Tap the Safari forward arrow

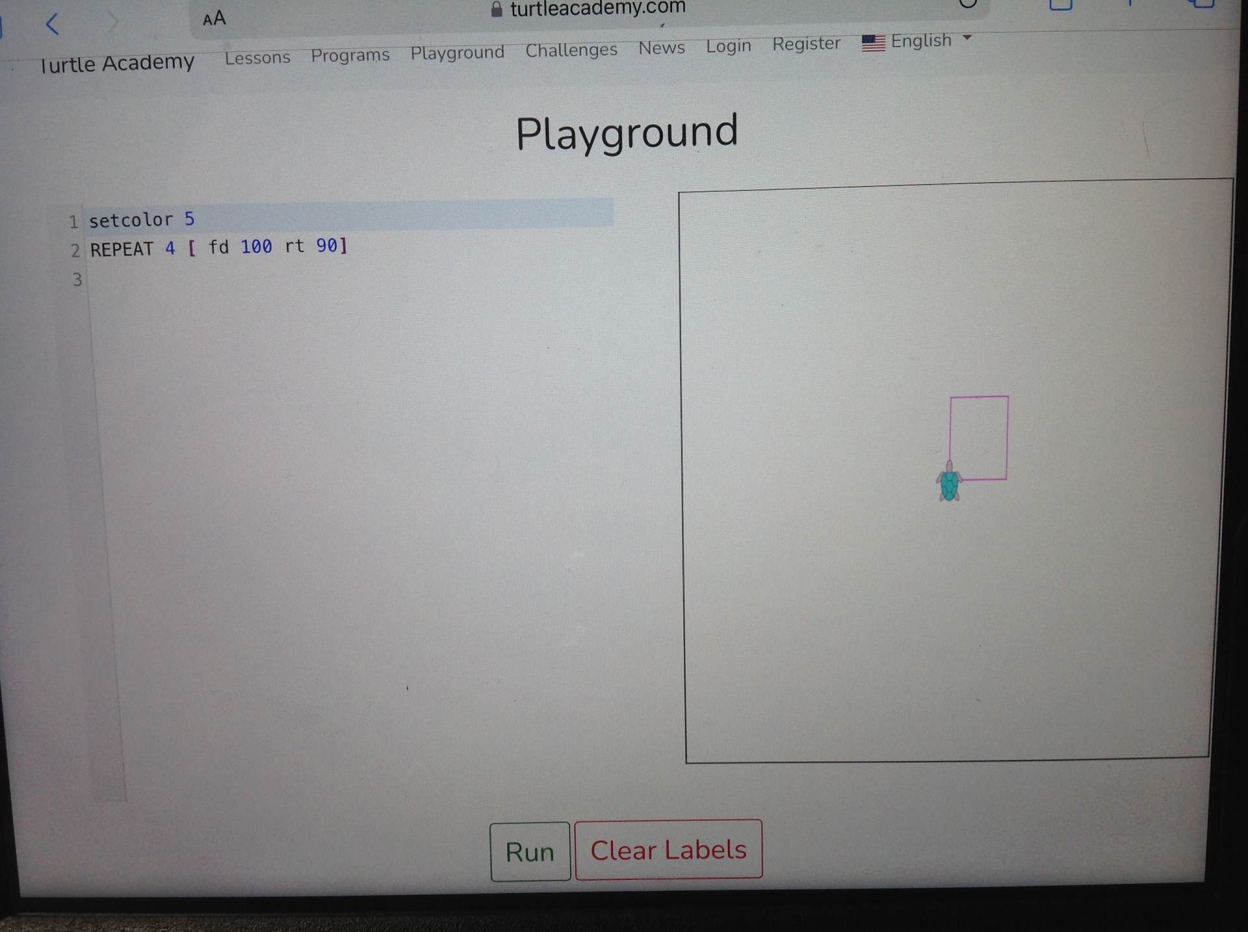click(x=112, y=22)
